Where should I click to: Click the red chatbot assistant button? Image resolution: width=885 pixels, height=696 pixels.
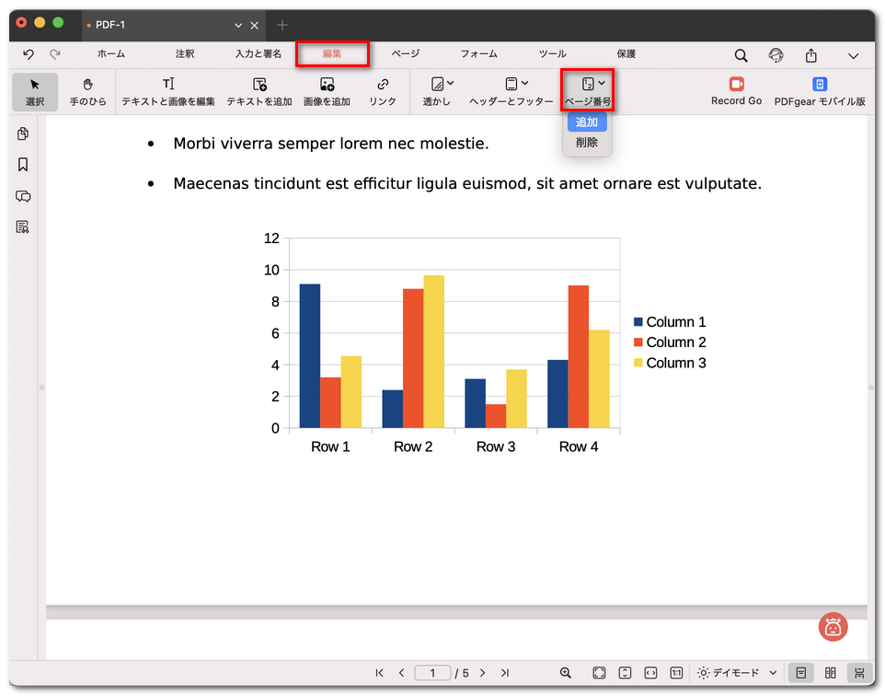[833, 628]
